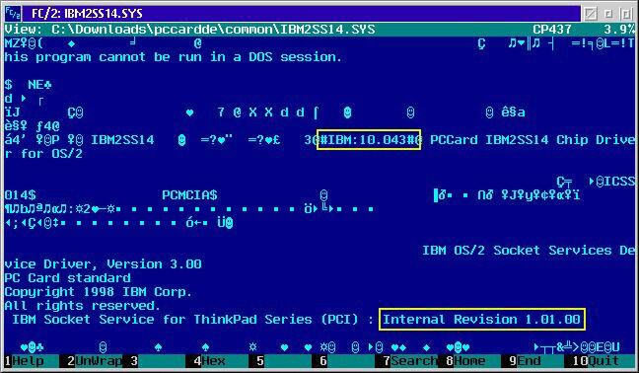
Task: Click the 'PCMCIA$' device name text
Action: pyautogui.click(x=189, y=194)
